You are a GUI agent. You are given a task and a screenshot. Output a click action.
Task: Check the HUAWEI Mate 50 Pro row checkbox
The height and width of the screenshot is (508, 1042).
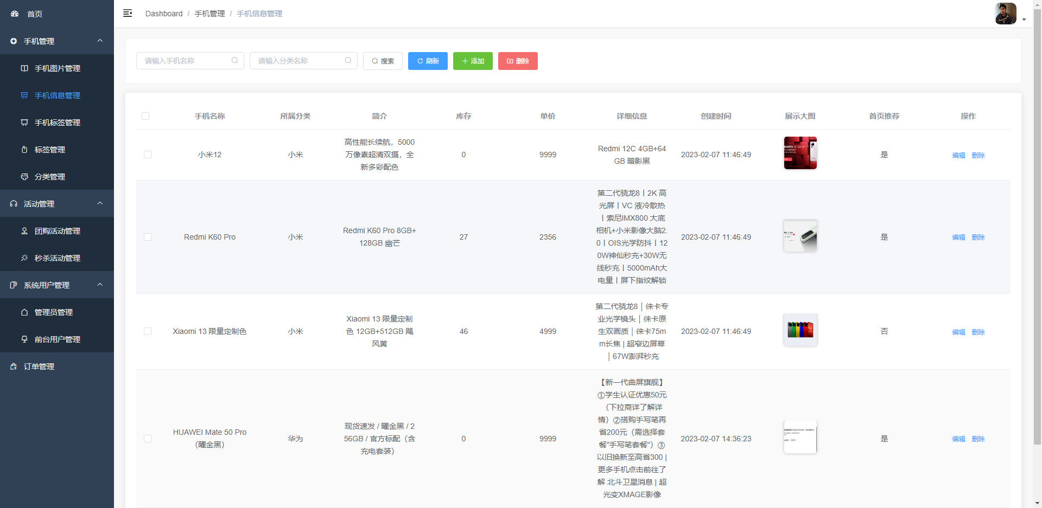(x=147, y=439)
